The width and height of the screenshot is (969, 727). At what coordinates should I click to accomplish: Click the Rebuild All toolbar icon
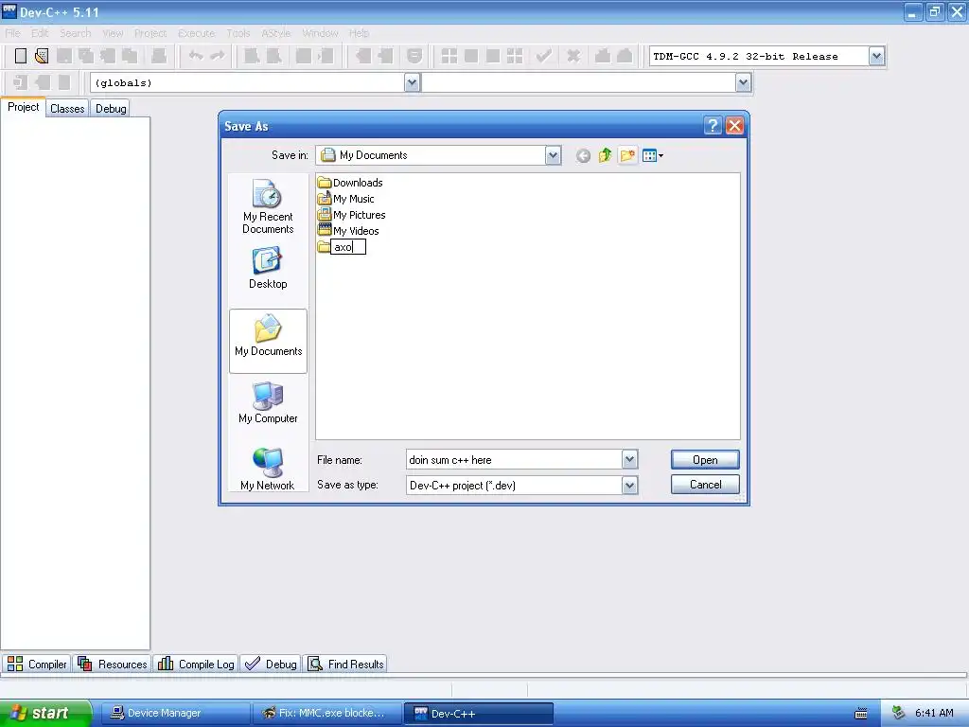(x=515, y=56)
